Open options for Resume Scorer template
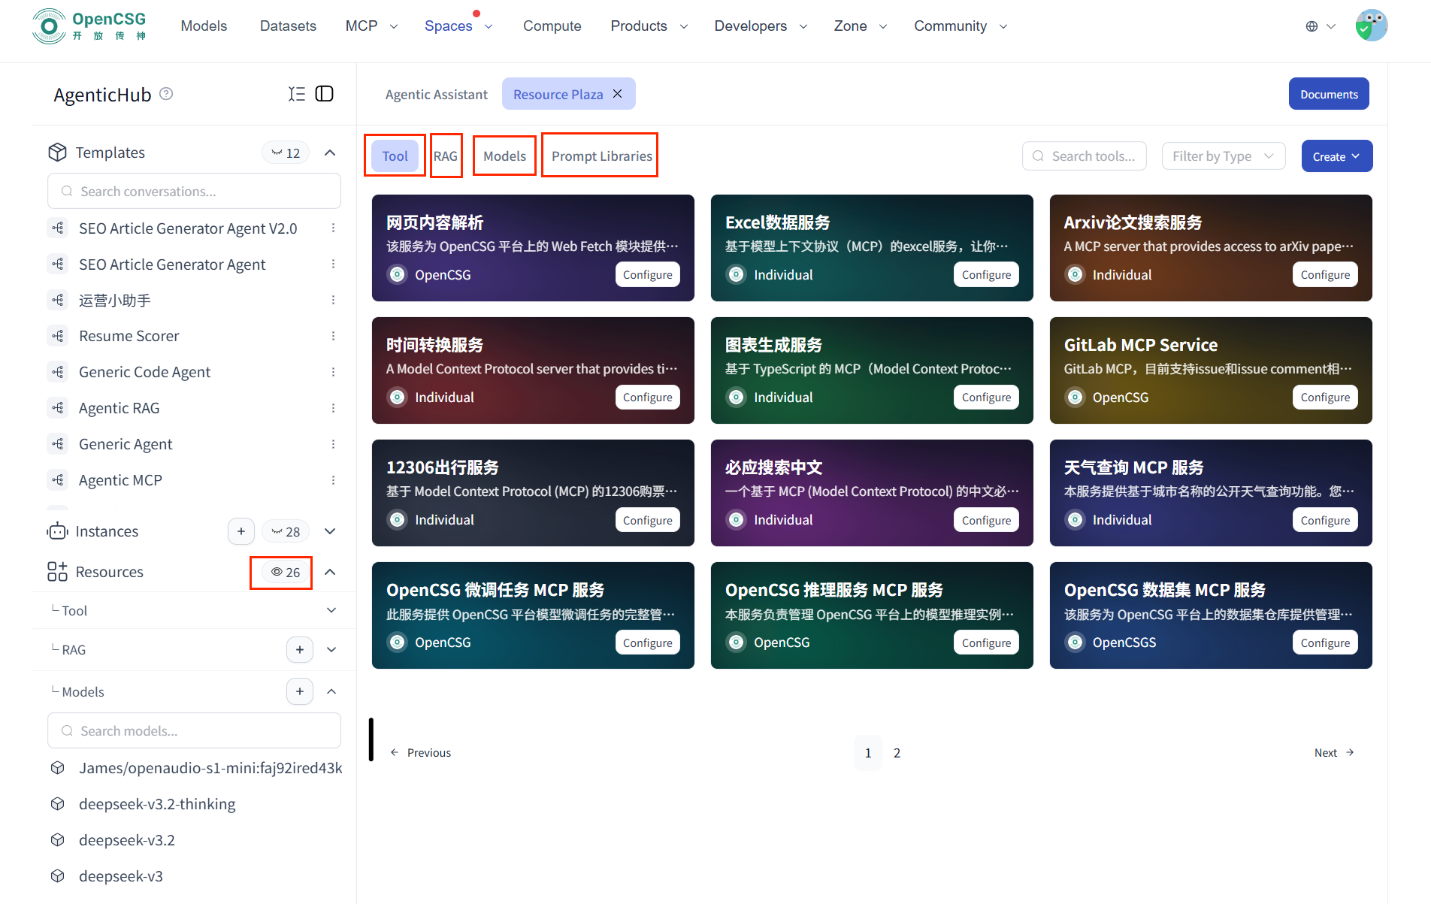The height and width of the screenshot is (904, 1431). click(x=333, y=336)
